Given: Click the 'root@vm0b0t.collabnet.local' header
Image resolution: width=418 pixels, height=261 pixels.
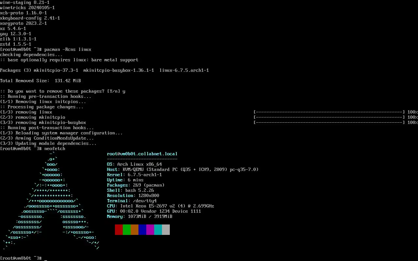Looking at the screenshot, I should click(x=142, y=154).
